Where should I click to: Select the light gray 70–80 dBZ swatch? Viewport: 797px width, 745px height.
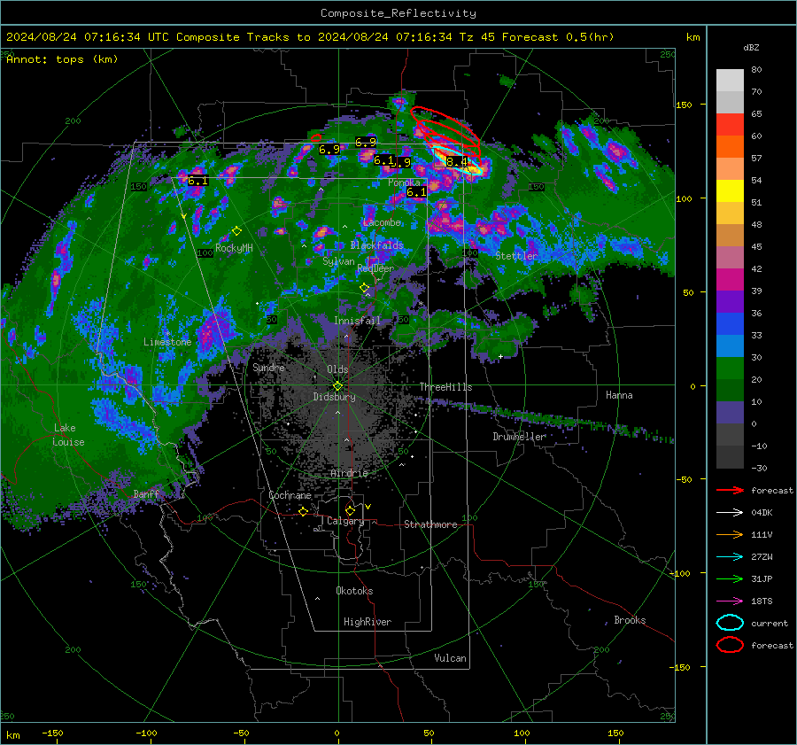pyautogui.click(x=730, y=81)
